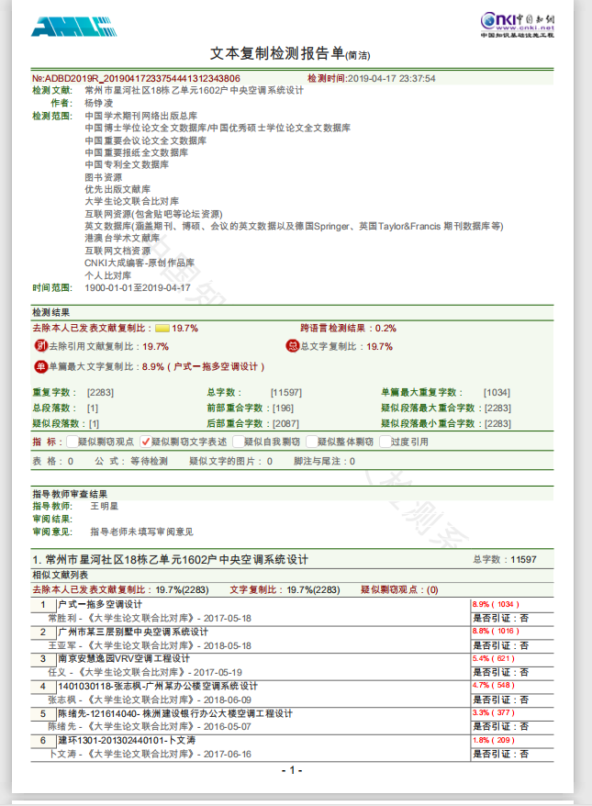This screenshot has height=806, width=592.
Task: Open similar document 广州市某三层别墅中央空调系统设计
Action: click(x=133, y=632)
